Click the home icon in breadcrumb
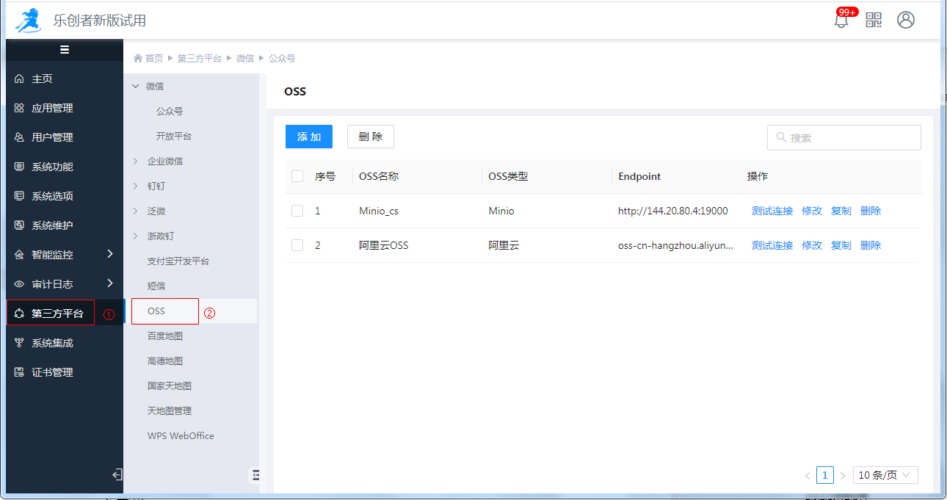Image resolution: width=947 pixels, height=500 pixels. coord(138,58)
